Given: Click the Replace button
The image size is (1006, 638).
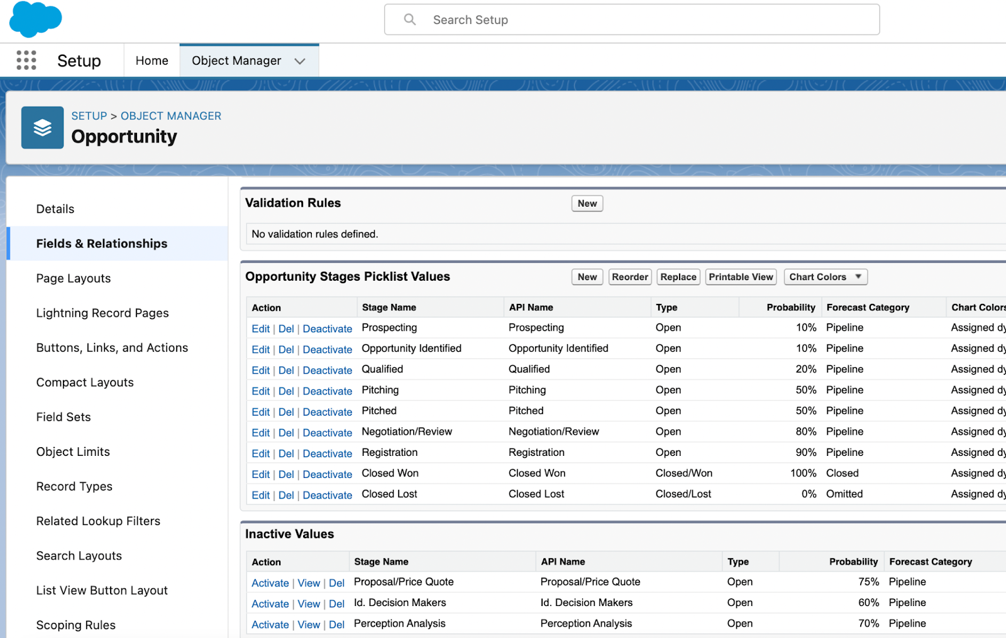Looking at the screenshot, I should [x=678, y=276].
